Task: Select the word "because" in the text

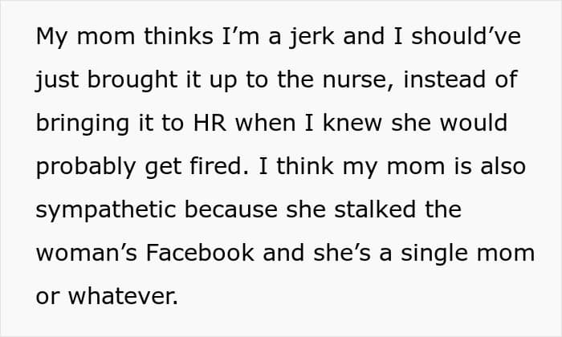Action: coord(231,209)
